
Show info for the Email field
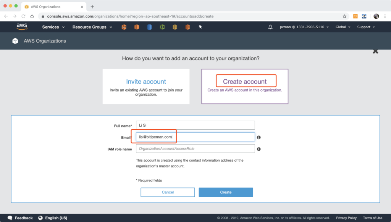coord(259,137)
